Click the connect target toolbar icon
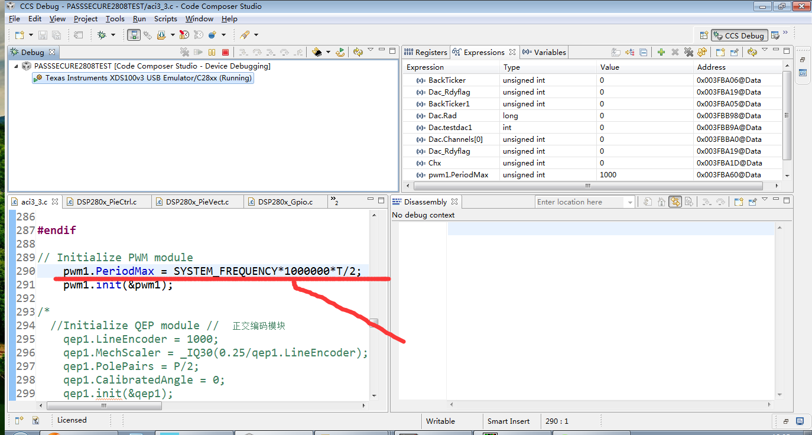The height and width of the screenshot is (435, 812). pos(134,35)
